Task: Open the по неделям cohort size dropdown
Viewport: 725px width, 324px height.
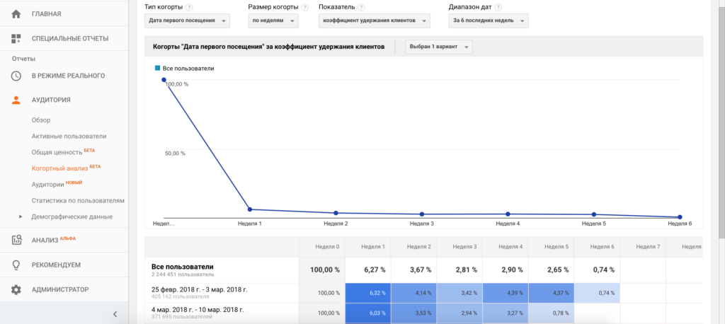Action: 273,21
